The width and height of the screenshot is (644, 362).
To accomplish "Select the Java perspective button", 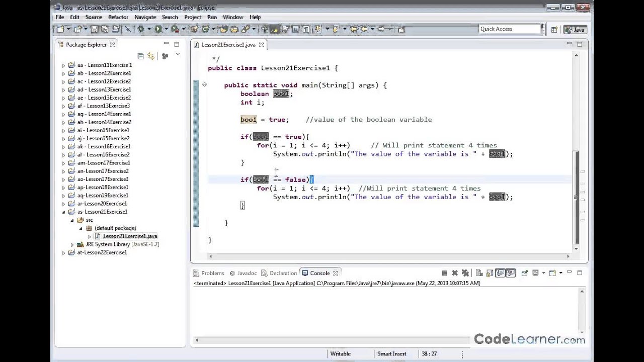I will point(575,30).
